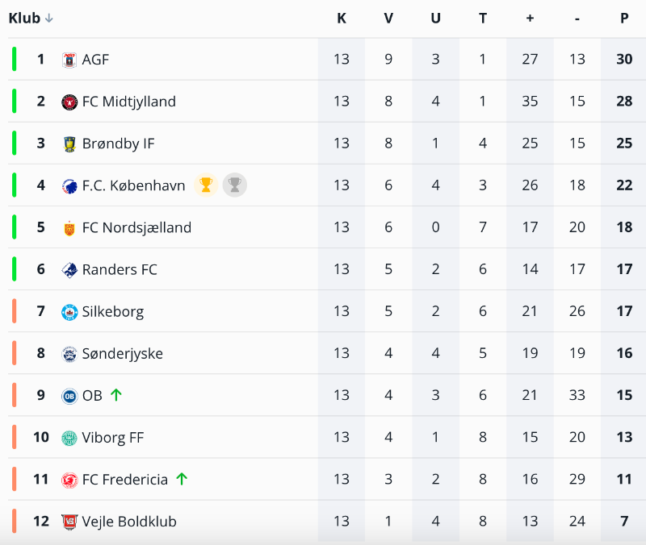The height and width of the screenshot is (545, 646).
Task: Click the FC Midtjylland club crest
Action: pos(69,102)
